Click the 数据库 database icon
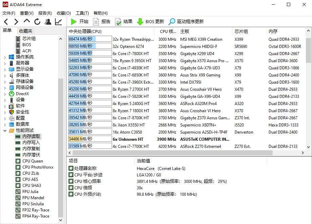The image size is (312, 224). [11, 124]
